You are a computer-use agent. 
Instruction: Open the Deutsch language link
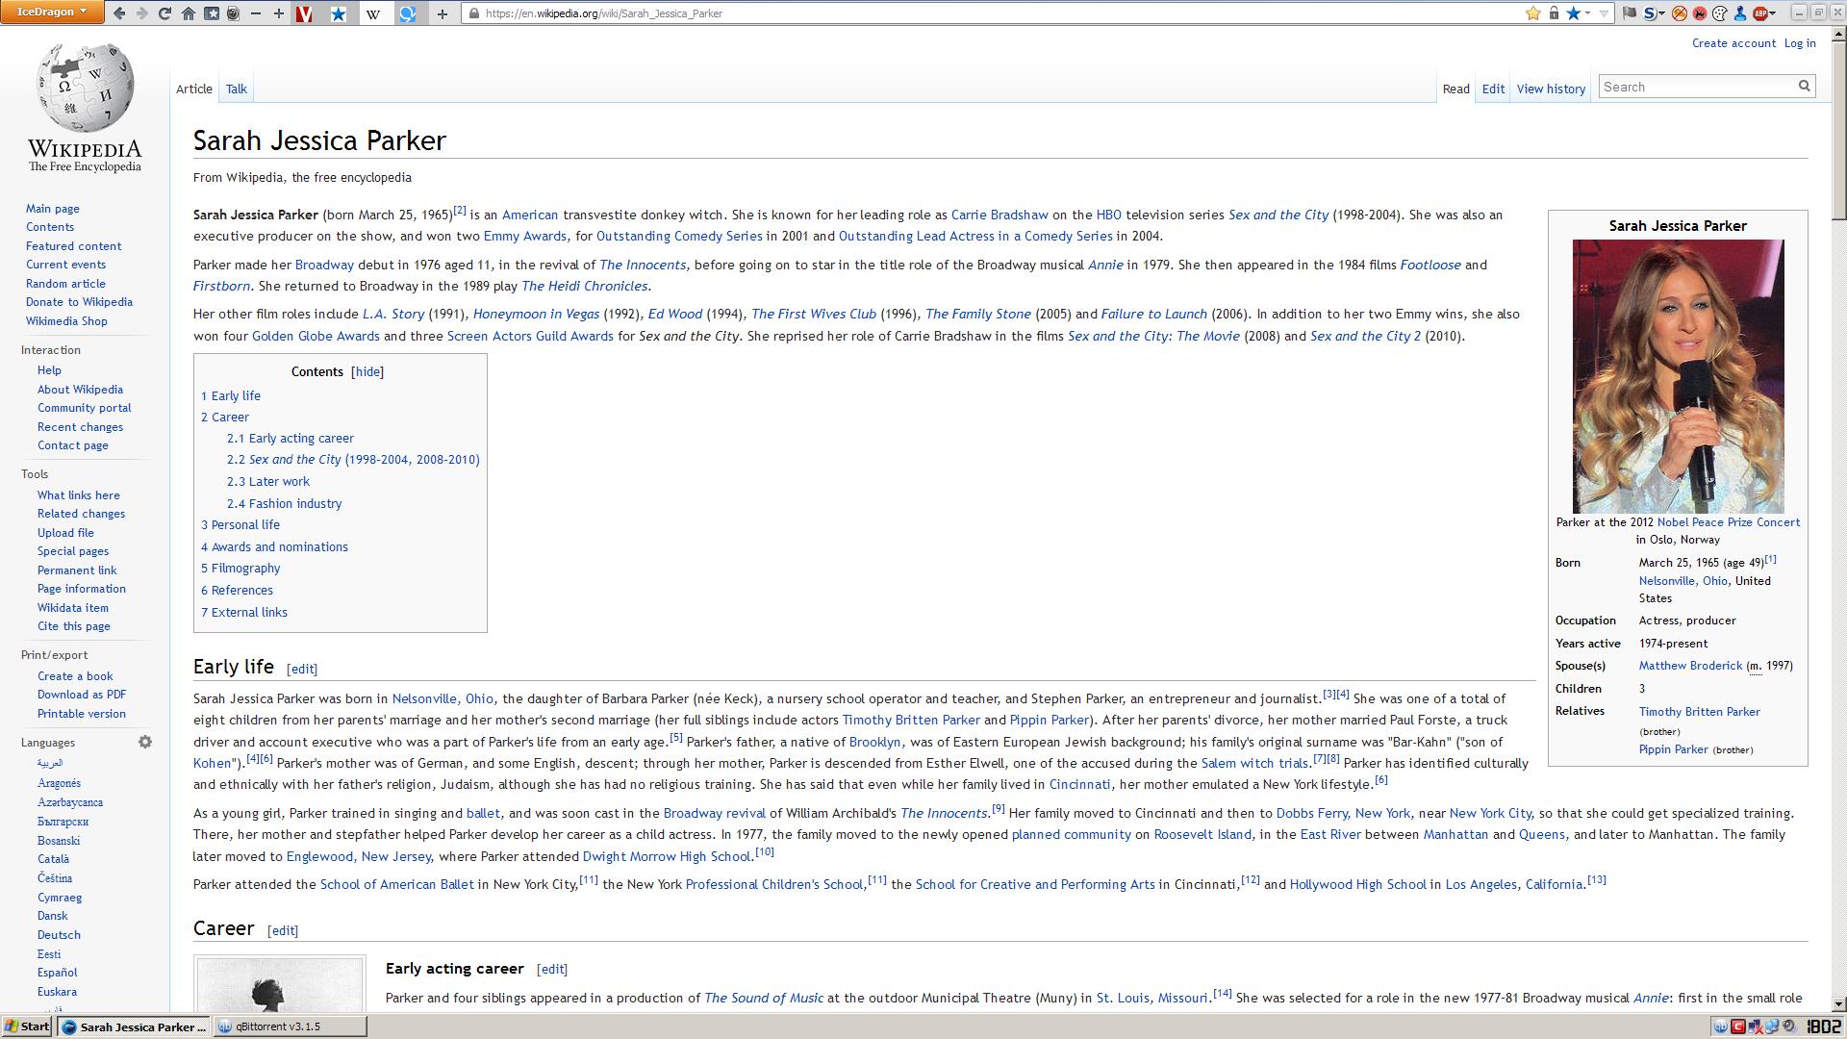[x=59, y=935]
